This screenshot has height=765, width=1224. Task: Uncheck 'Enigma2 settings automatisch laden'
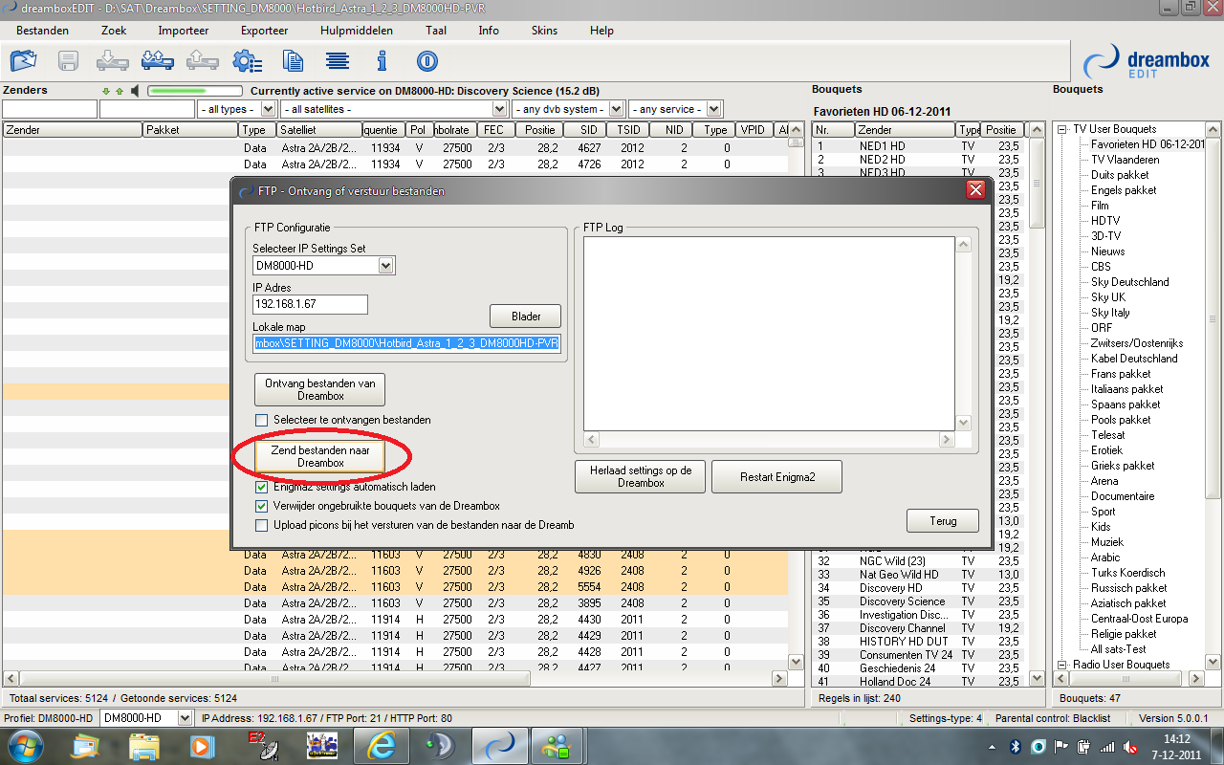click(262, 487)
